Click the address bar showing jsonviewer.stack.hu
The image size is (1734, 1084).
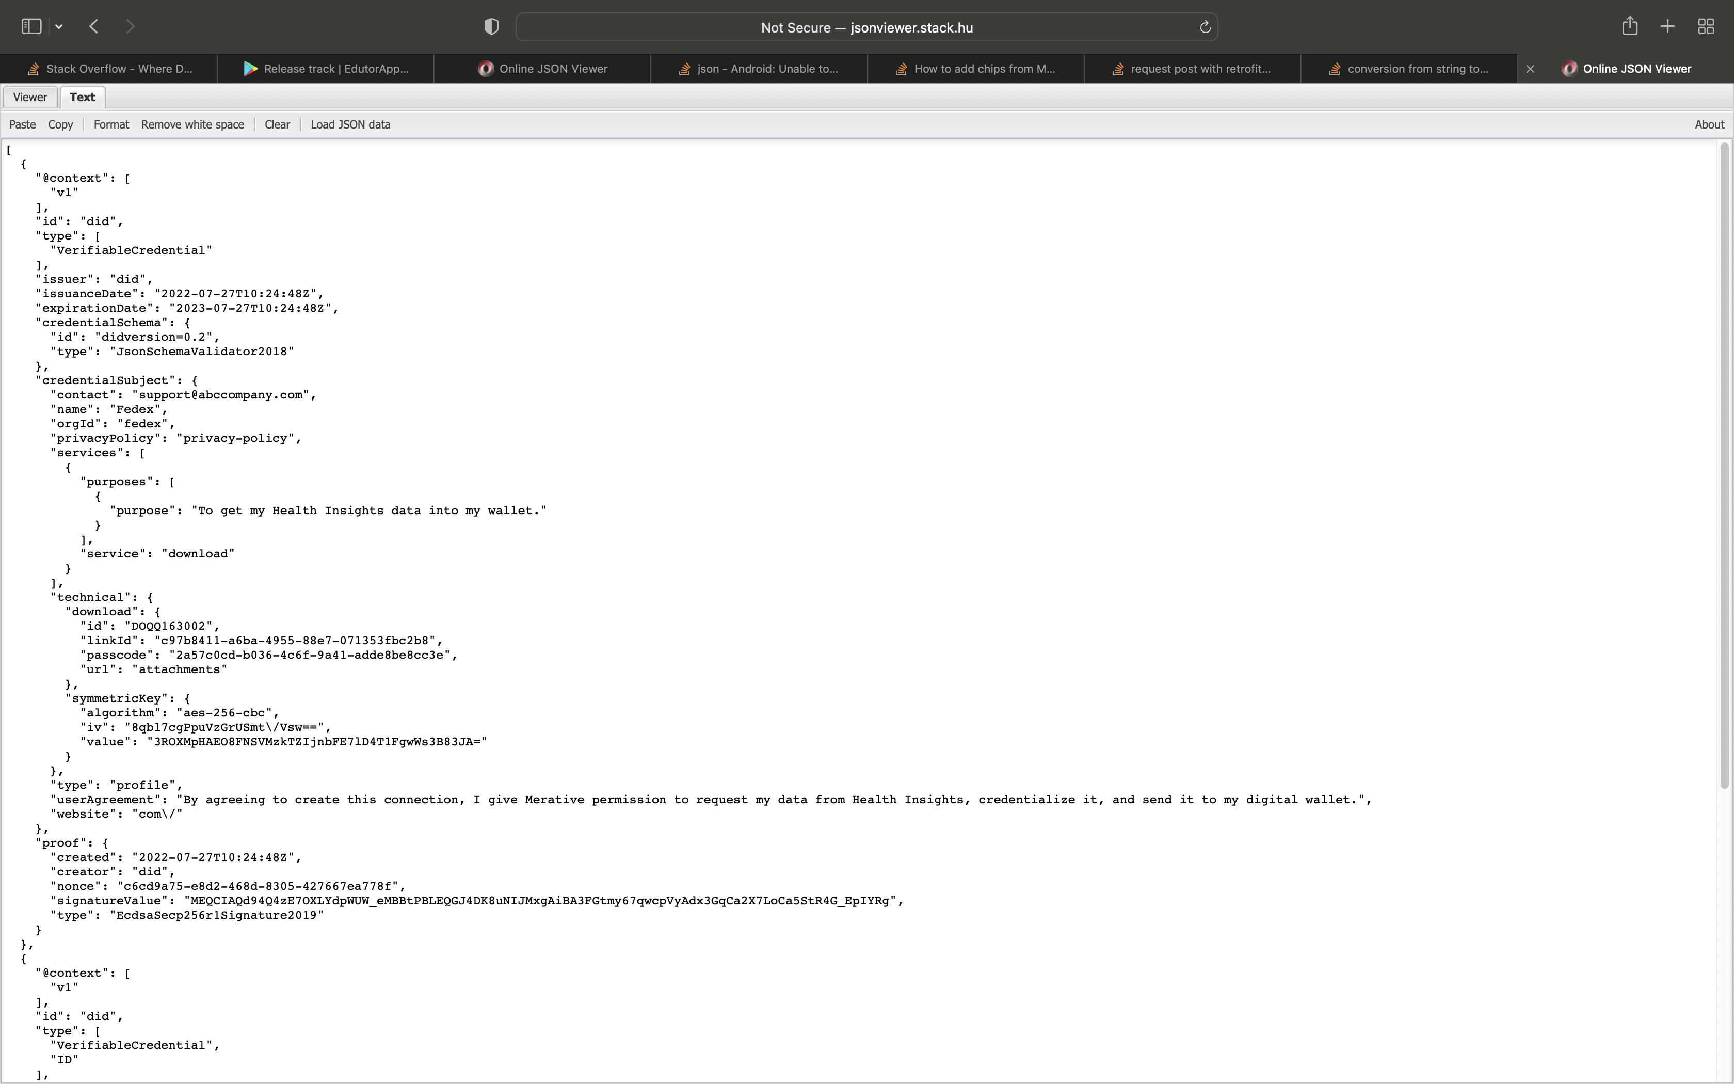coord(866,27)
